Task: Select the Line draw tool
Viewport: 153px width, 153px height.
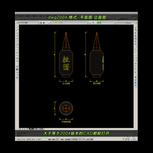Action: click(x=17, y=27)
